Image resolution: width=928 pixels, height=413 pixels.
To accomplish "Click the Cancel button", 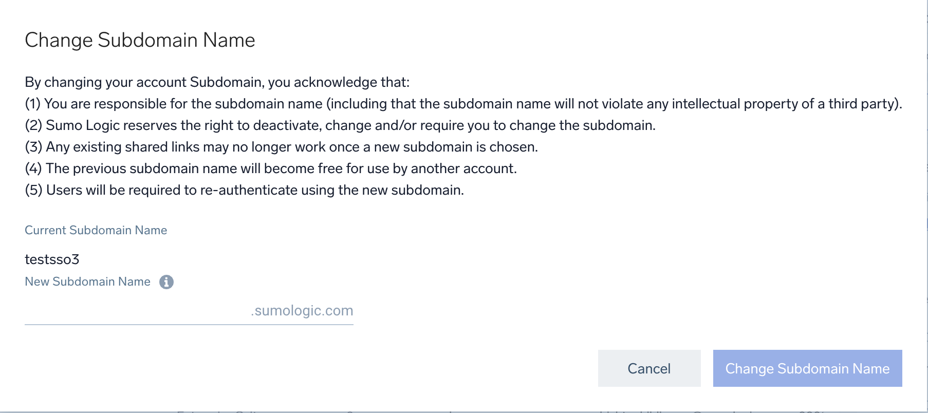I will pos(648,368).
